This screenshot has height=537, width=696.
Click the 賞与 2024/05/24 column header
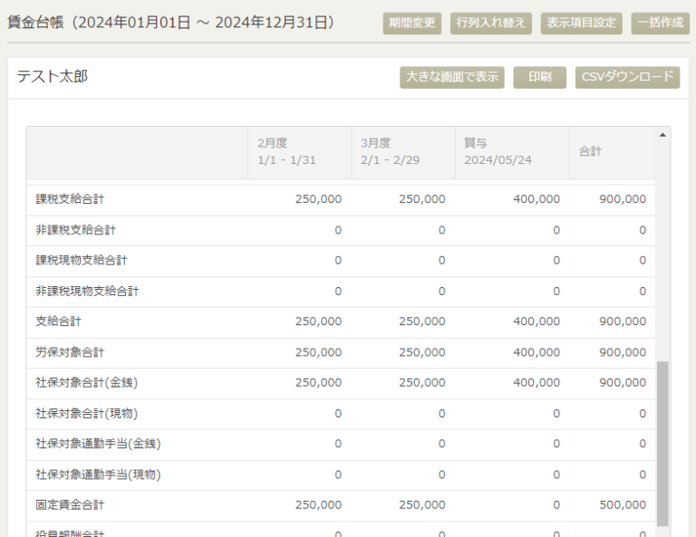(x=511, y=151)
